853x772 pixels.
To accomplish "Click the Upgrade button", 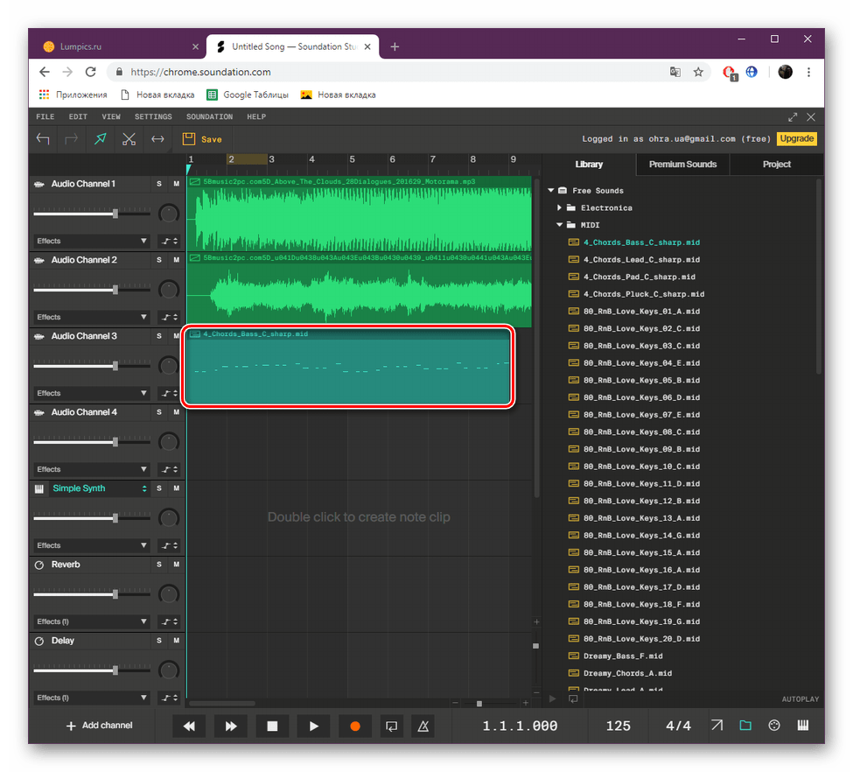I will coord(796,138).
